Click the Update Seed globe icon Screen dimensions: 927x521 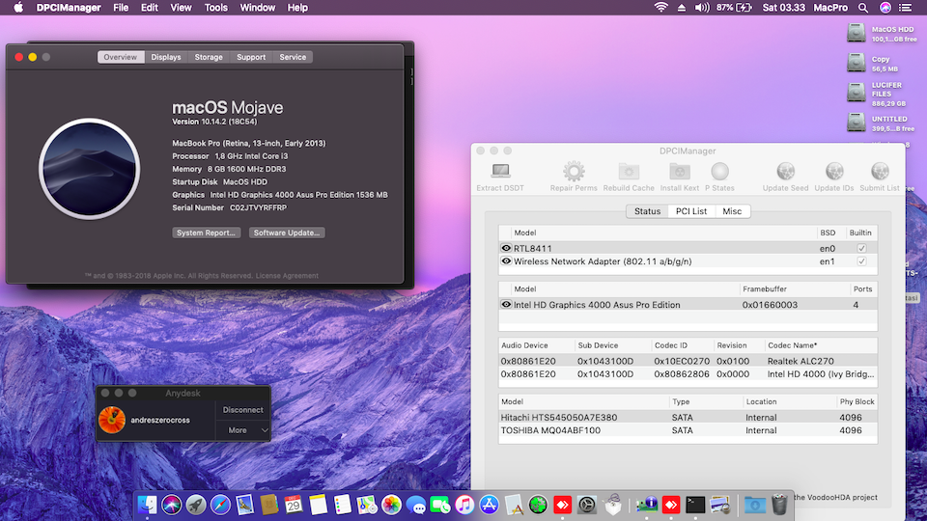click(785, 172)
